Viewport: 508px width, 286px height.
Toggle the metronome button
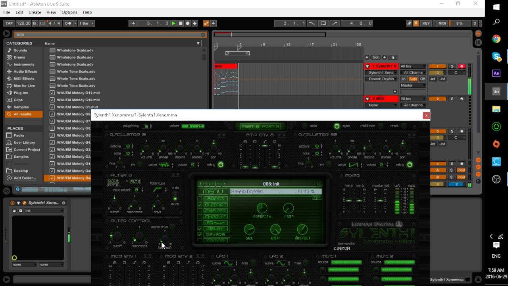pos(68,23)
